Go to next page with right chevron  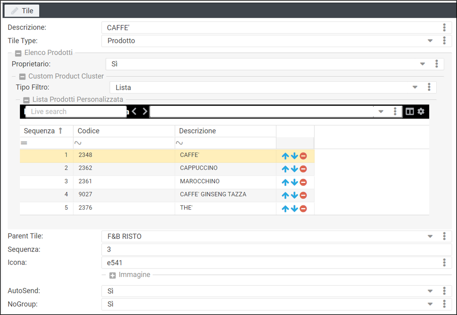tap(145, 111)
